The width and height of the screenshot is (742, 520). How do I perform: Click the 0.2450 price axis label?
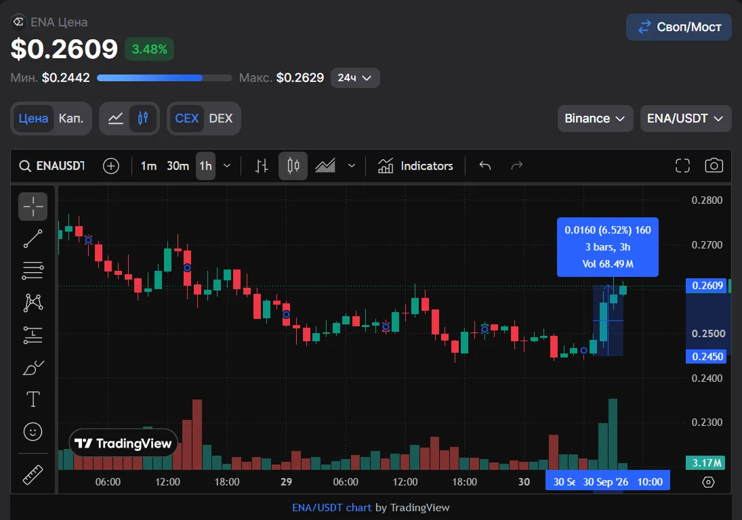coord(706,356)
